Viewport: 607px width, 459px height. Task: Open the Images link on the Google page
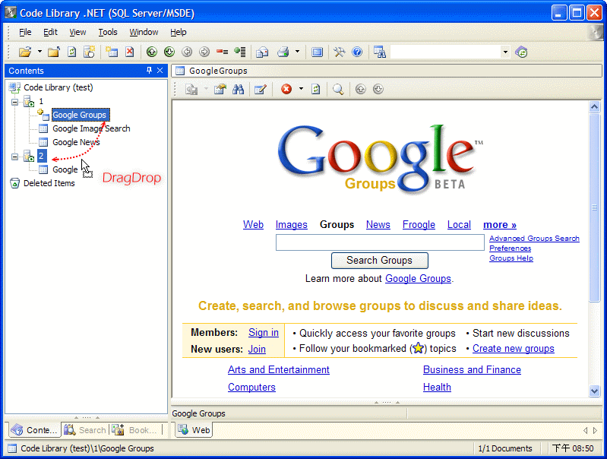(291, 225)
